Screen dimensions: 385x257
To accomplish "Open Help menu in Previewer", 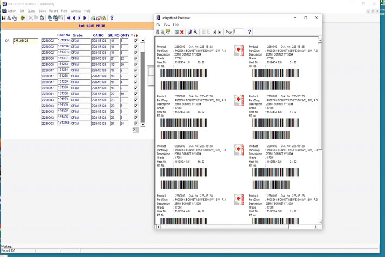I will 176,25.
